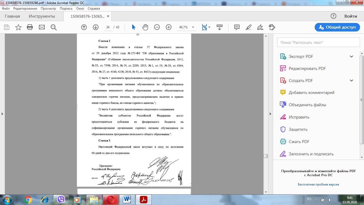This screenshot has height=205, width=364.
Task: Toggle the highlighter pen tool
Action: [248, 27]
